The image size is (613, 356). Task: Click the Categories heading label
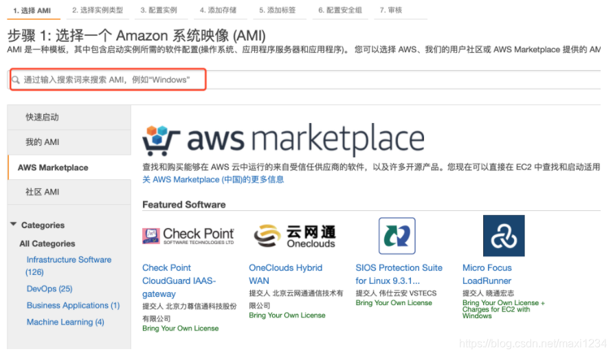coord(43,225)
